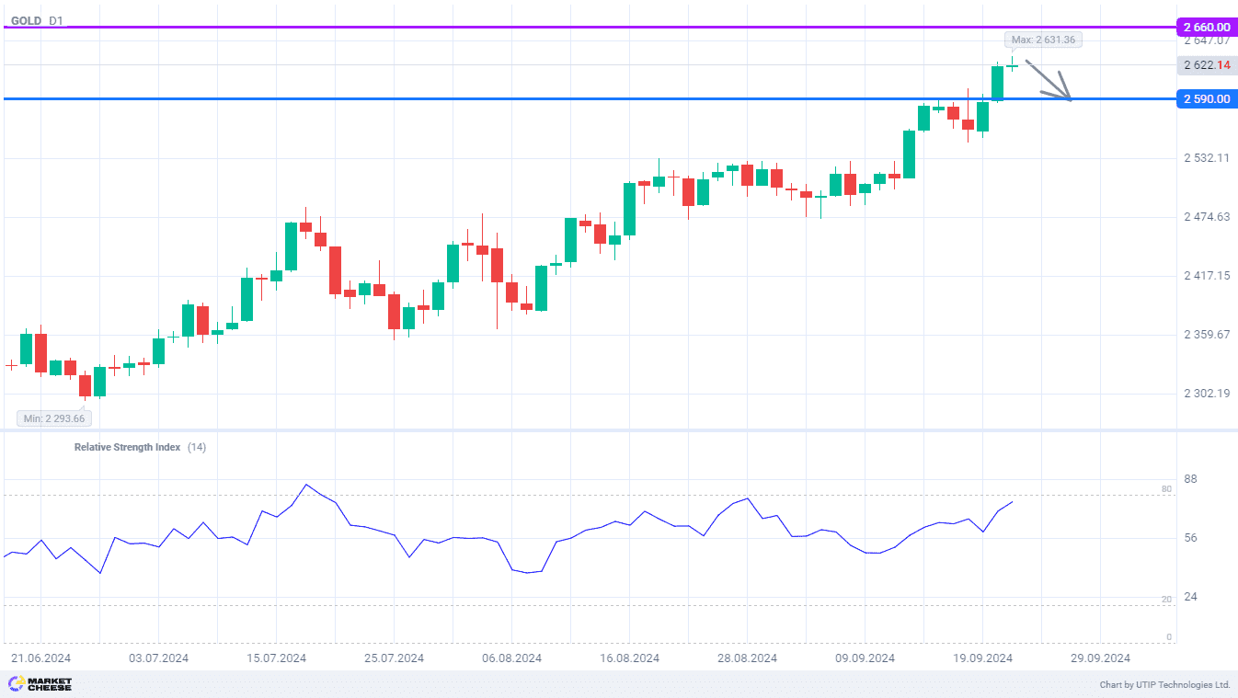Click the 19.09.2024 date label
This screenshot has width=1238, height=698.
[x=982, y=658]
